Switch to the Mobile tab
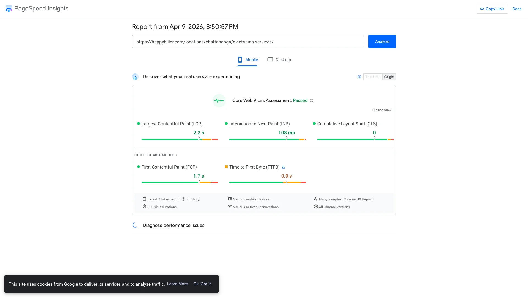Image resolution: width=528 pixels, height=297 pixels. pyautogui.click(x=247, y=60)
